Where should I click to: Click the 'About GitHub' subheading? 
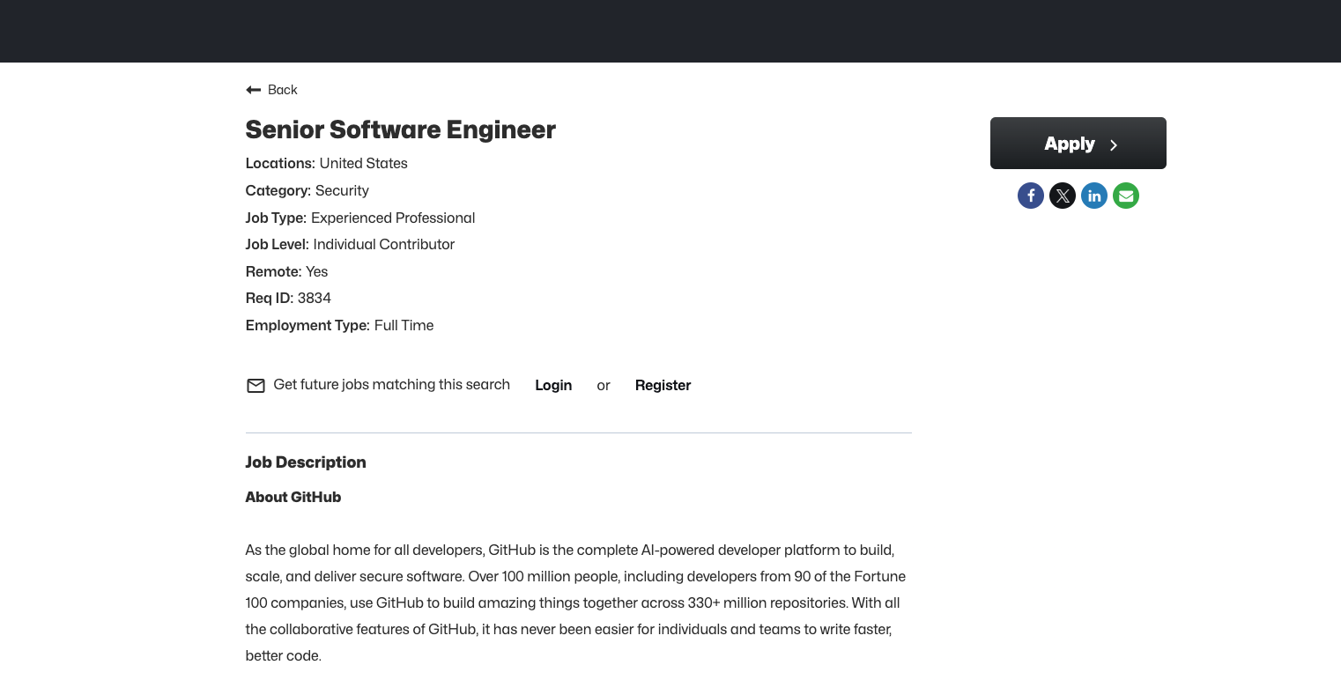(x=293, y=497)
